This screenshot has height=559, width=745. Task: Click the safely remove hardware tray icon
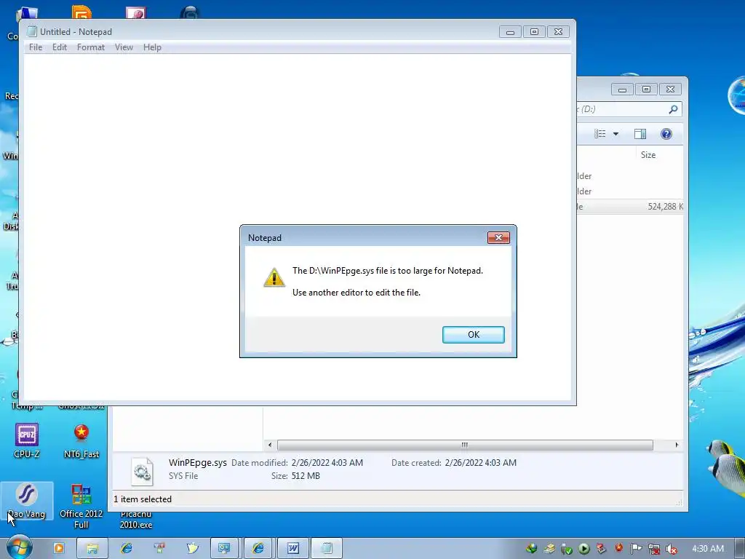[x=566, y=549]
